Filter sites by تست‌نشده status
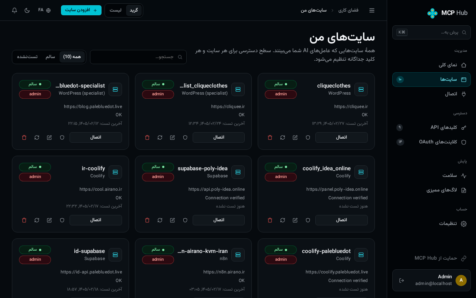Image resolution: width=476 pixels, height=298 pixels. [x=28, y=57]
